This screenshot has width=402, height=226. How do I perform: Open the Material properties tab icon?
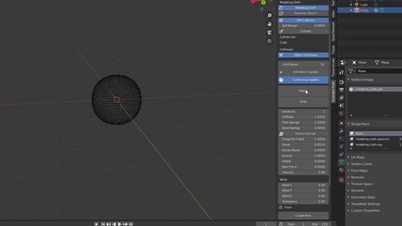tap(341, 170)
